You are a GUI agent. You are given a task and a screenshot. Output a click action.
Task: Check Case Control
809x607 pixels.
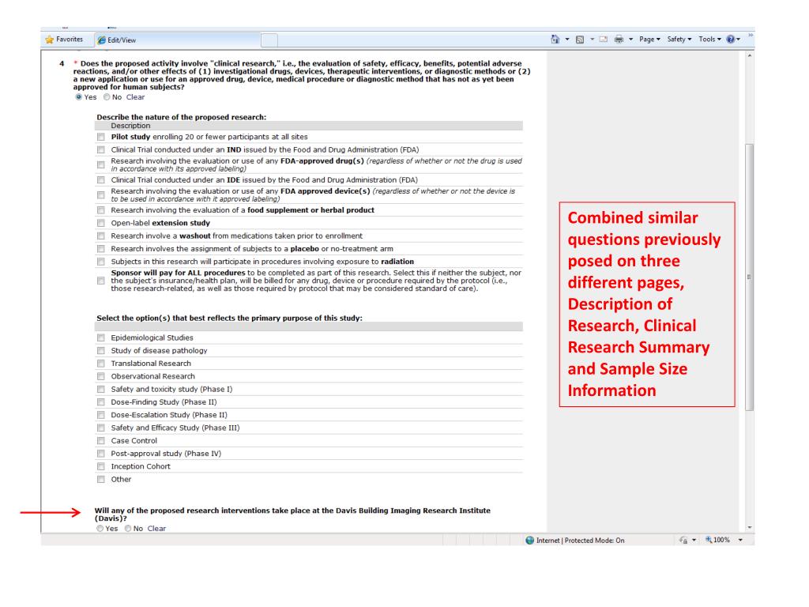coord(100,441)
